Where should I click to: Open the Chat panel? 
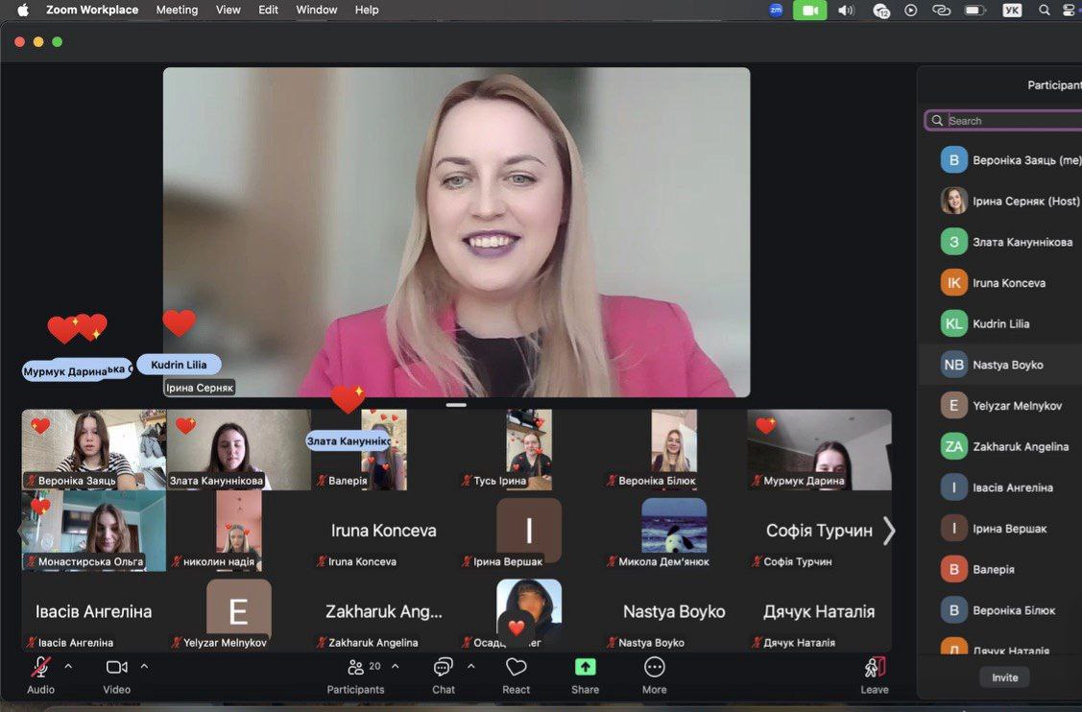click(x=443, y=668)
